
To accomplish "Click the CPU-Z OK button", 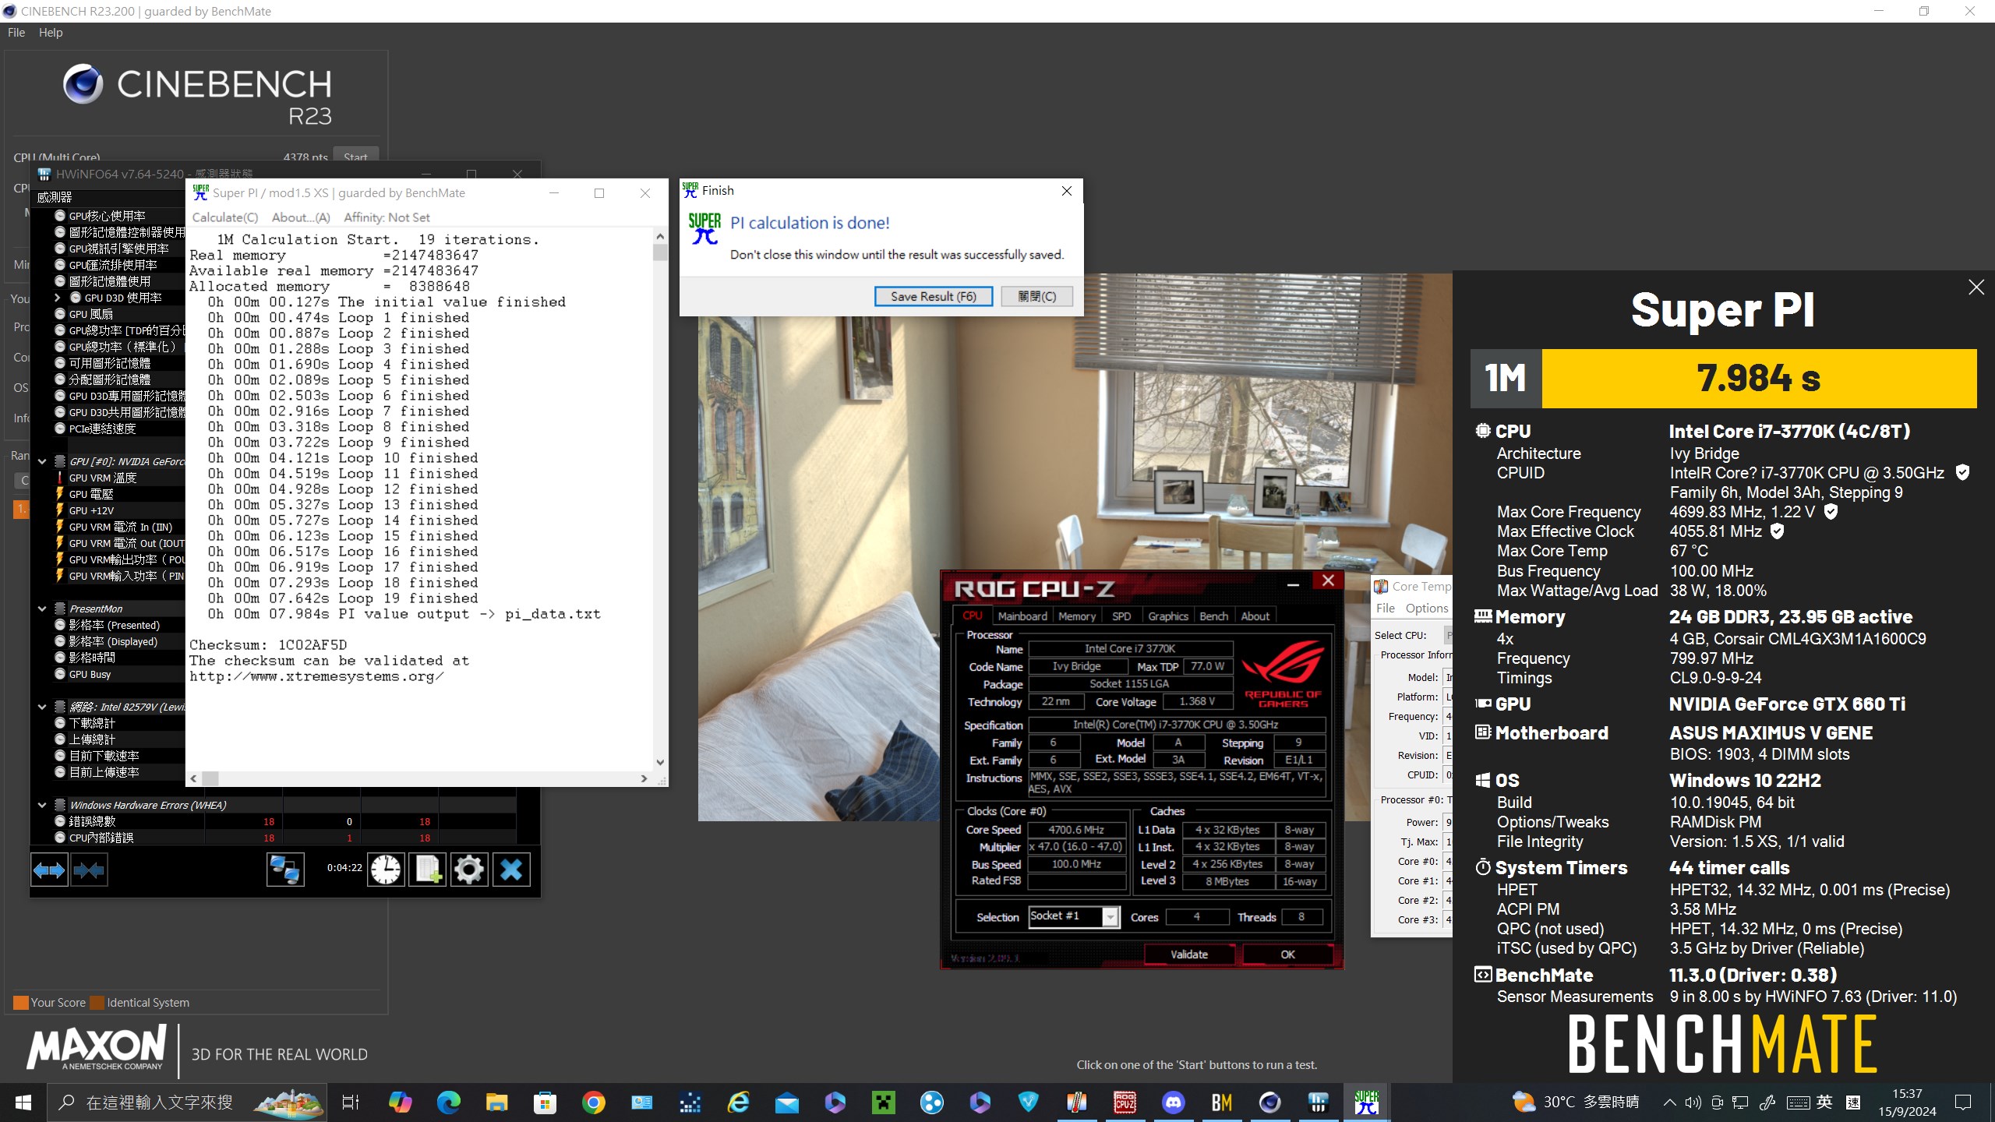I will 1287,954.
